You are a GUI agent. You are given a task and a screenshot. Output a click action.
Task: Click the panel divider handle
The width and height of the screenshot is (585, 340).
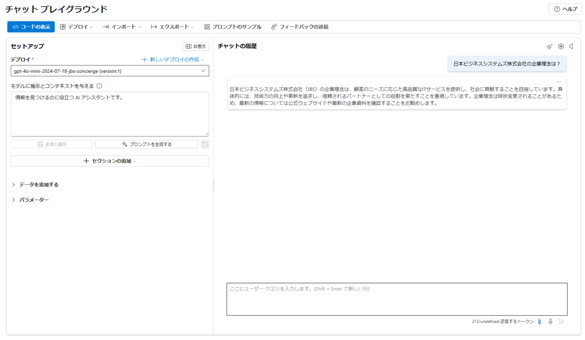point(214,185)
